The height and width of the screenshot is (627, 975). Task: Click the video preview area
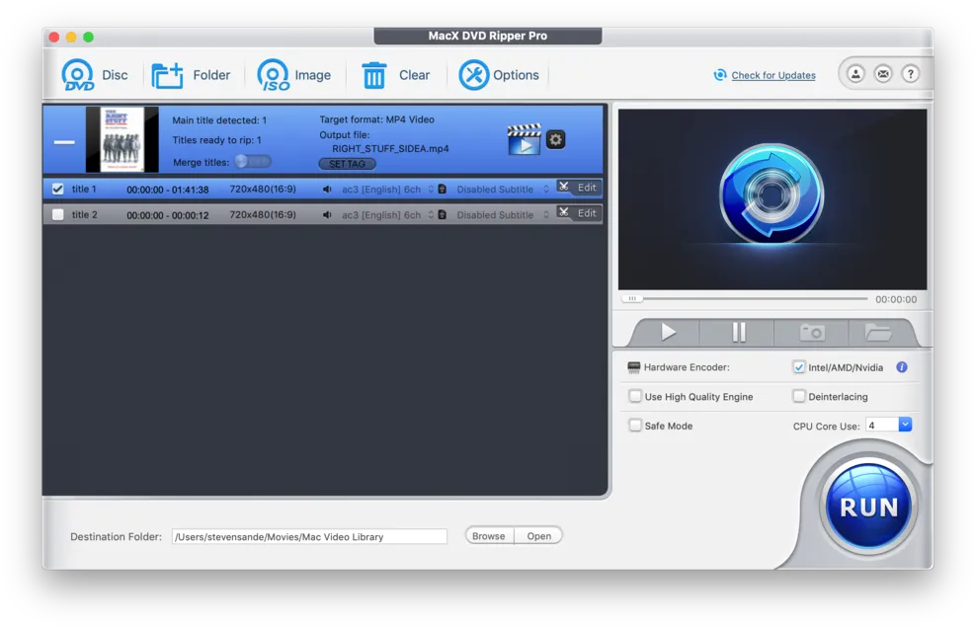772,199
